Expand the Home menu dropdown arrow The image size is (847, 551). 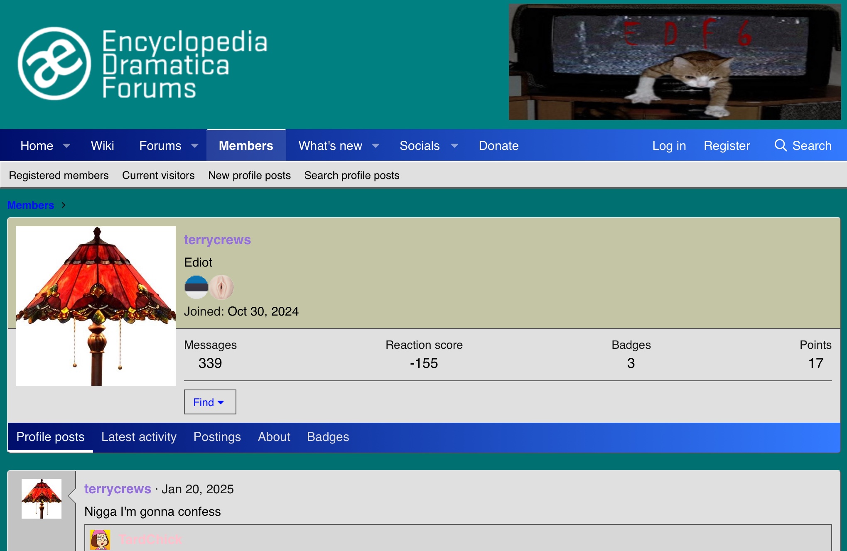66,146
